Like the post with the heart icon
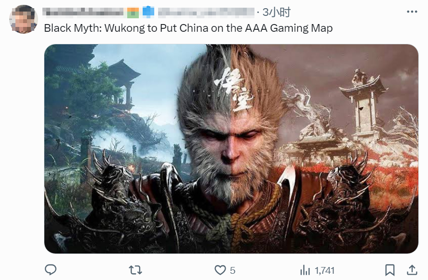 (x=220, y=270)
